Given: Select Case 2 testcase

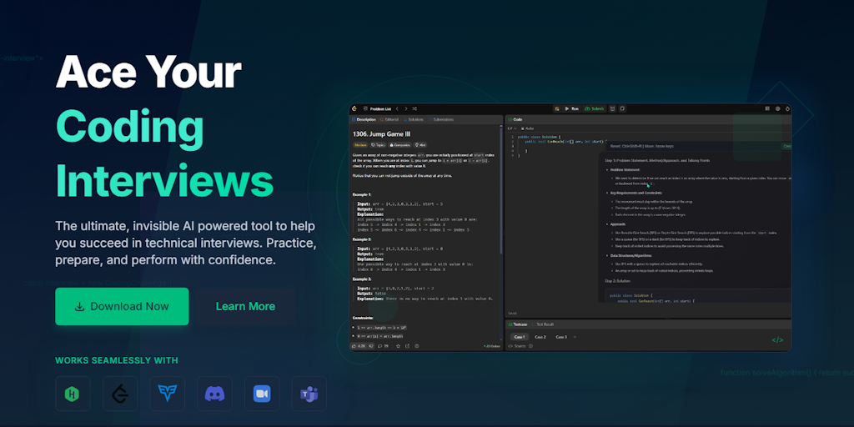Looking at the screenshot, I should point(540,337).
